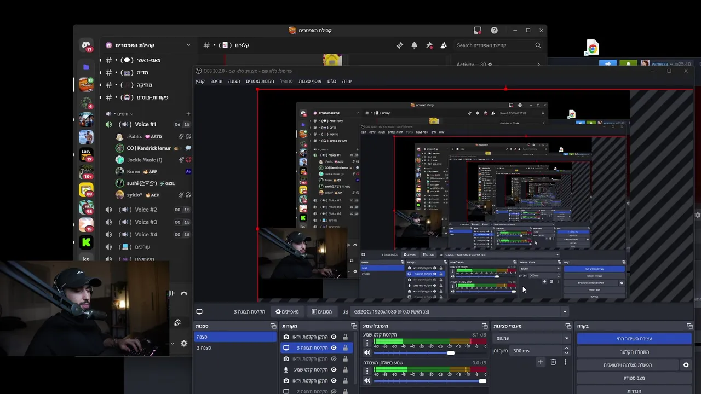
Task: Open the עריכה menu in OBS
Action: pyautogui.click(x=216, y=81)
